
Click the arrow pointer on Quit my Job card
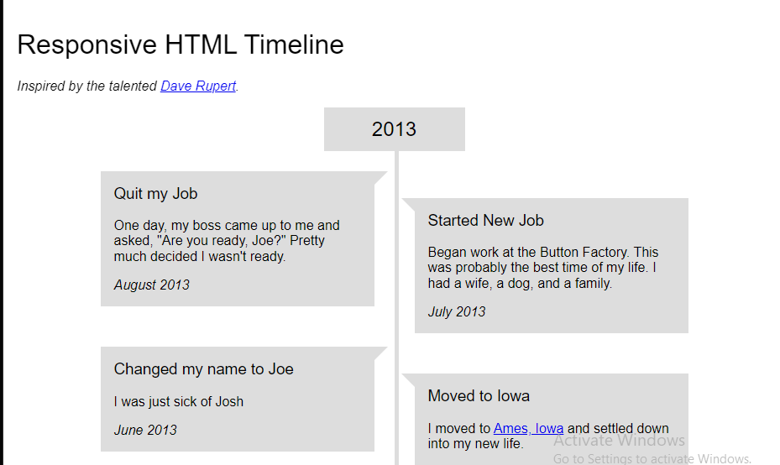tap(381, 178)
